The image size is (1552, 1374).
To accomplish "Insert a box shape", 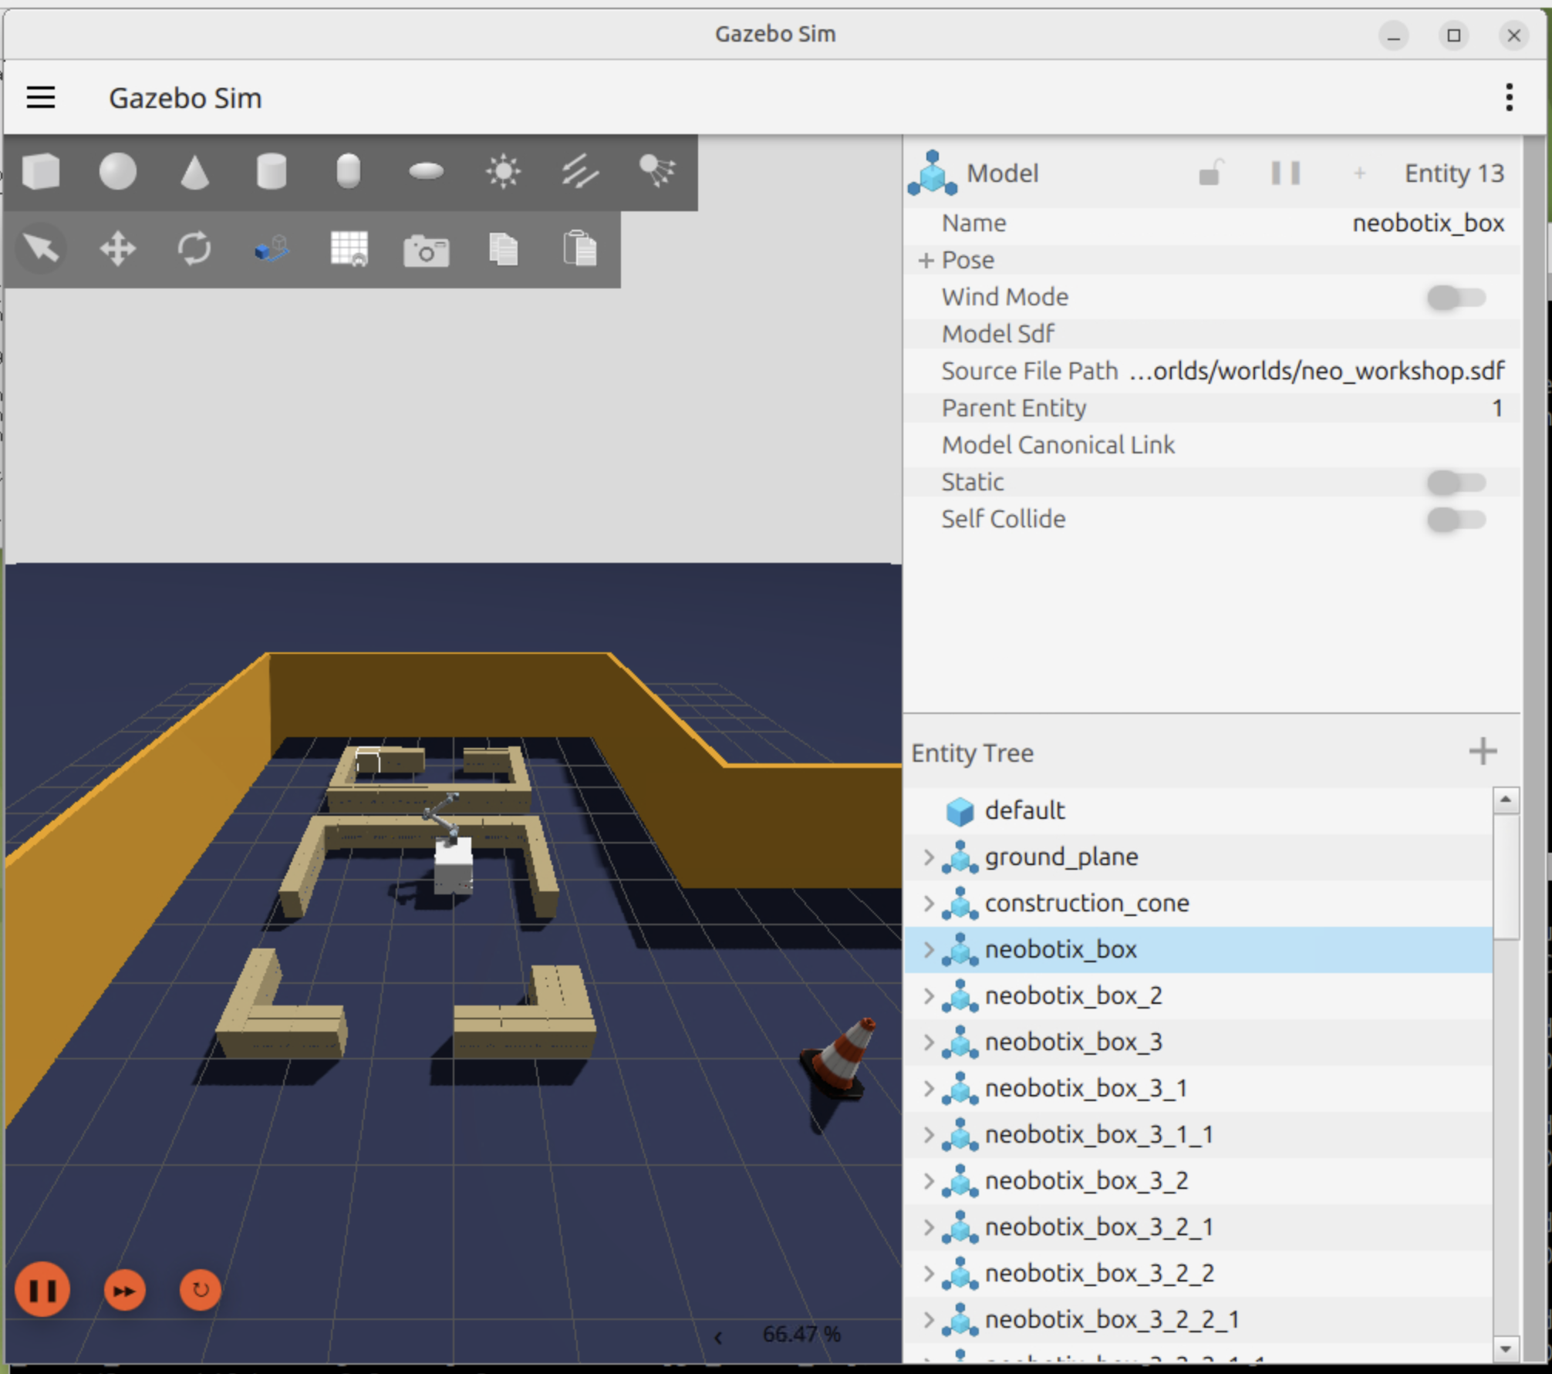I will point(41,171).
